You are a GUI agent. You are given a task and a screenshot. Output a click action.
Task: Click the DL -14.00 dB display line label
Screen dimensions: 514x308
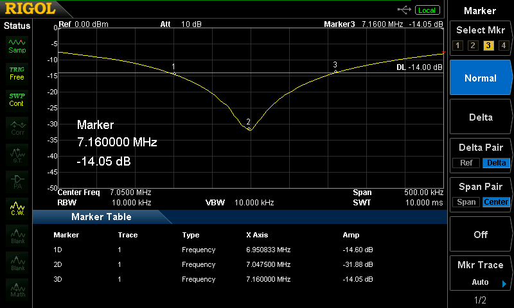420,67
